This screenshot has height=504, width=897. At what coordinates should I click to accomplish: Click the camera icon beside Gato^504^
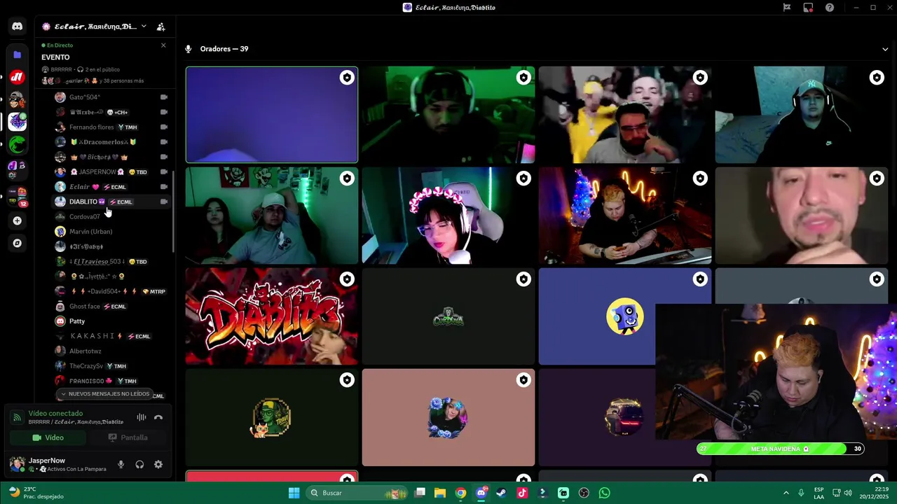tap(164, 97)
